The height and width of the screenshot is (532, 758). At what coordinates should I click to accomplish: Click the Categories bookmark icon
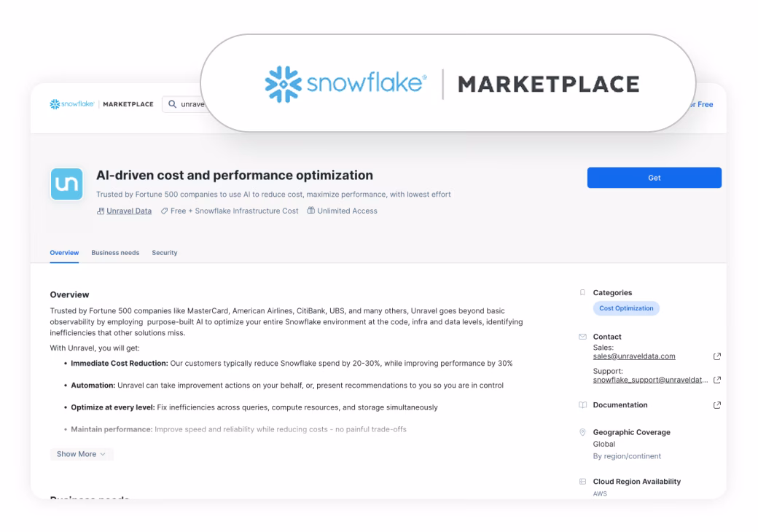point(582,293)
